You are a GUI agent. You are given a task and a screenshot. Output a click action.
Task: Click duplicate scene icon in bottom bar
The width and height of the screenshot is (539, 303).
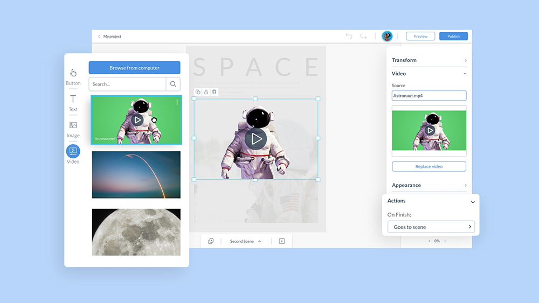211,241
